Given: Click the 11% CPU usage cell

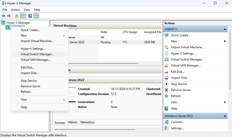Looking at the screenshot, I should [x=125, y=42].
